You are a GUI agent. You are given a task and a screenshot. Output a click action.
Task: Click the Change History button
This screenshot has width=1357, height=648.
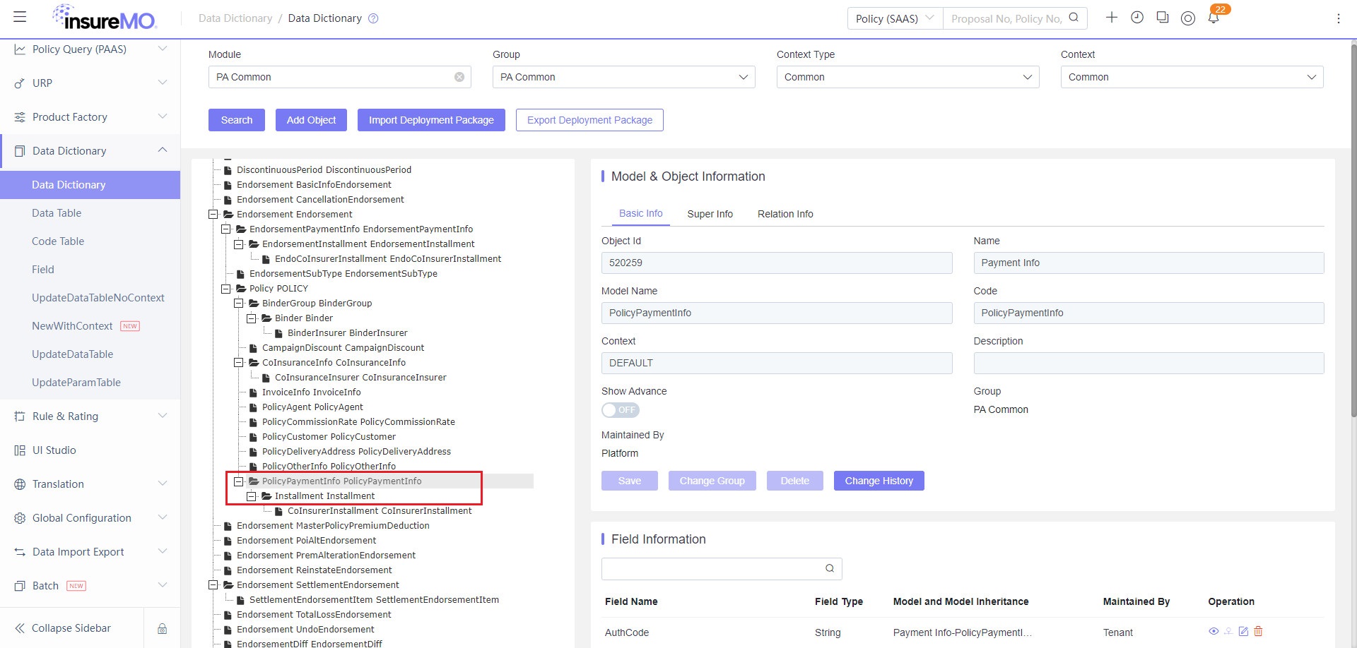click(879, 481)
